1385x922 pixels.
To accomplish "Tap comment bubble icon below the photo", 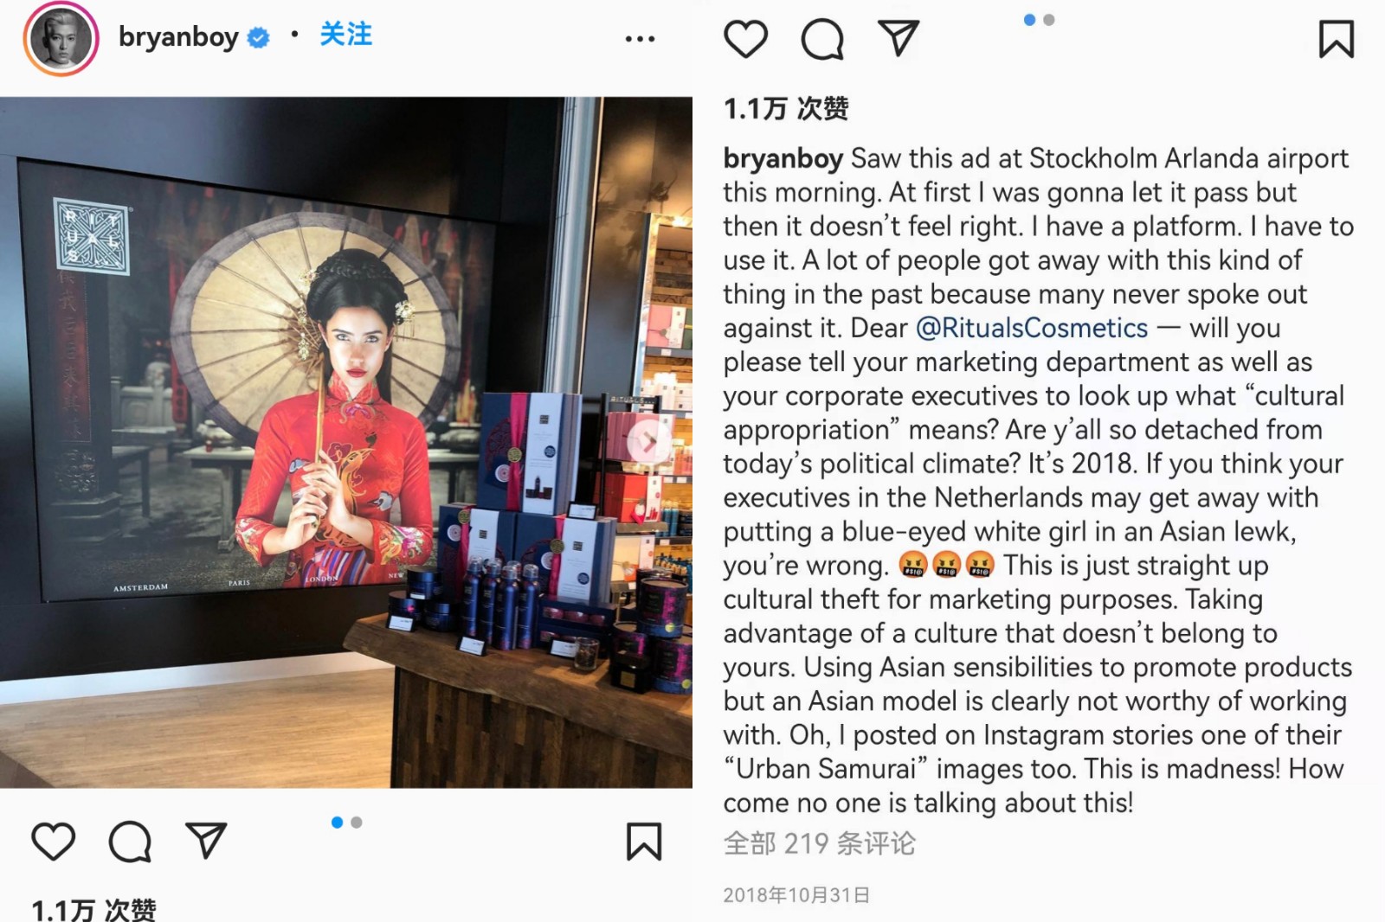I will tap(130, 842).
